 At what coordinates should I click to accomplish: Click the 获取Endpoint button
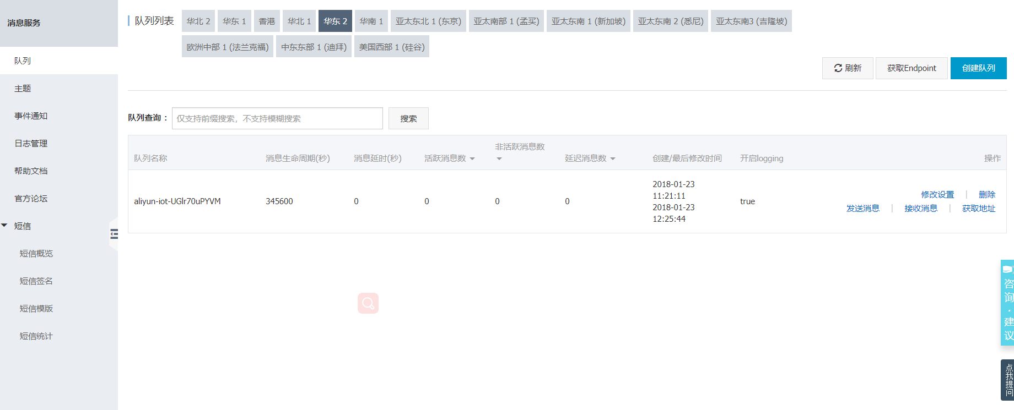click(x=911, y=68)
